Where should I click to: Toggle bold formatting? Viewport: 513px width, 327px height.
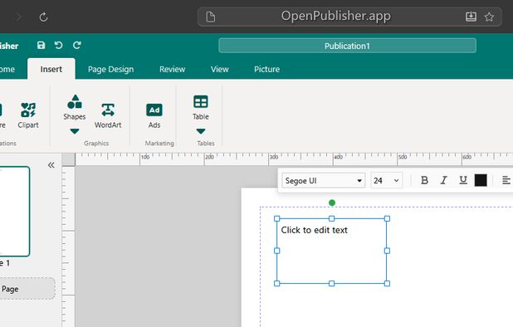point(424,180)
